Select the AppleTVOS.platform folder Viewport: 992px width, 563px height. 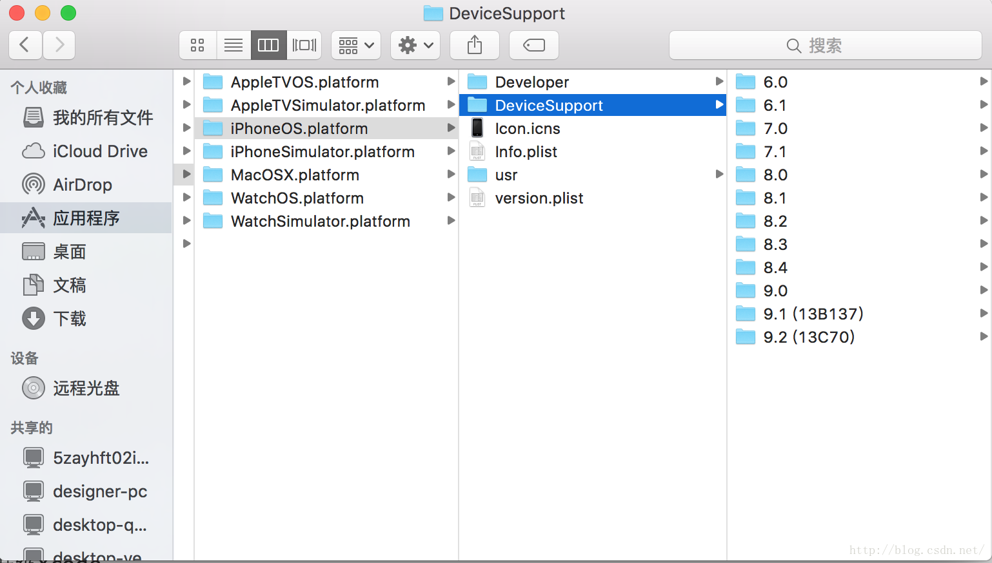click(x=326, y=82)
